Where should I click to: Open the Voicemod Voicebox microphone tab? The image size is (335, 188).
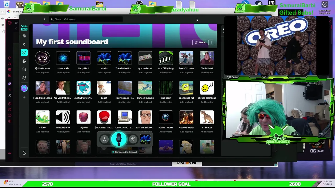point(24,36)
